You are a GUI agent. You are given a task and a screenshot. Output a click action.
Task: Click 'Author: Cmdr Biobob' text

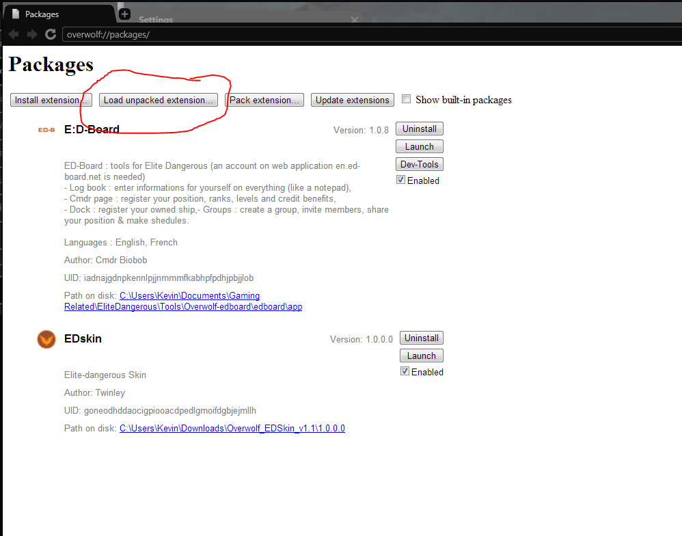coord(106,260)
